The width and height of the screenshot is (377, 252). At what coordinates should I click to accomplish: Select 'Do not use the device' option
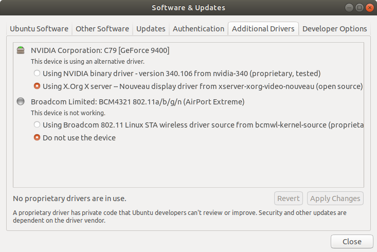tap(37, 138)
